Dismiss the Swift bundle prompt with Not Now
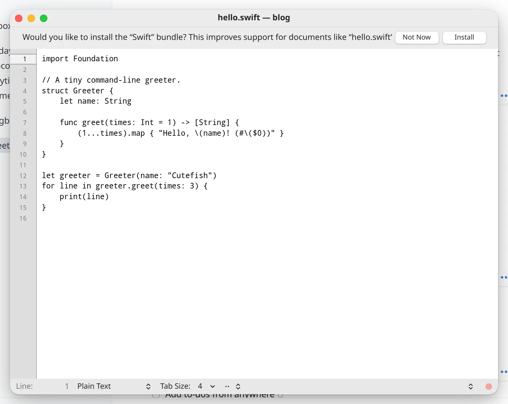 417,37
